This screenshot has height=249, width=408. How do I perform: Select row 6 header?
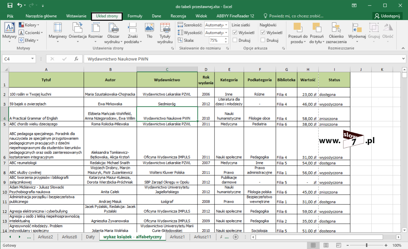coord(4,144)
